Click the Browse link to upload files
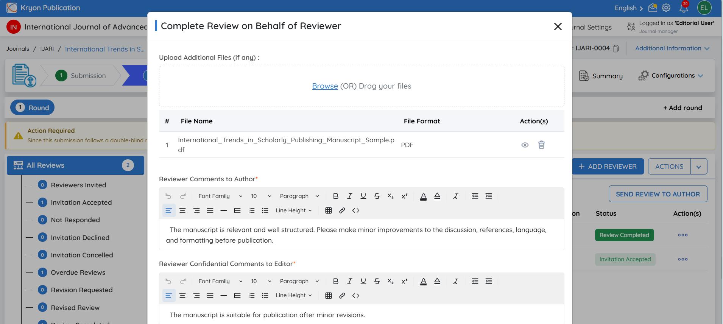 (x=325, y=86)
